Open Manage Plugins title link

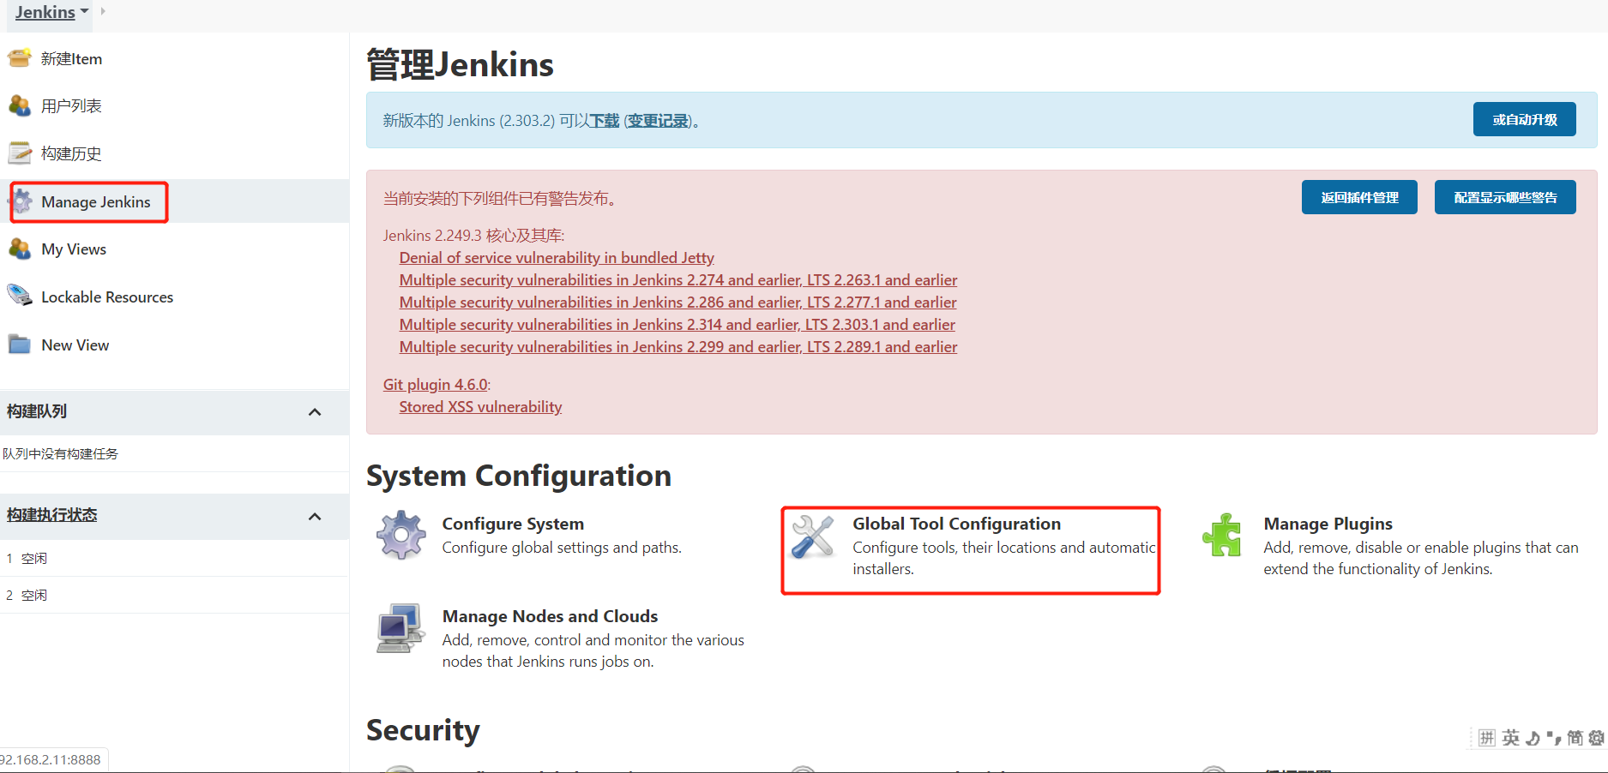click(1328, 524)
